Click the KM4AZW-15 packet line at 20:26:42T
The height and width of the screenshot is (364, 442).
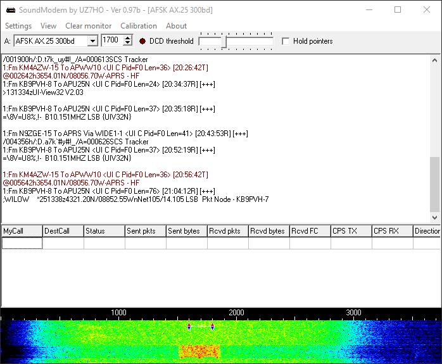tap(105, 68)
